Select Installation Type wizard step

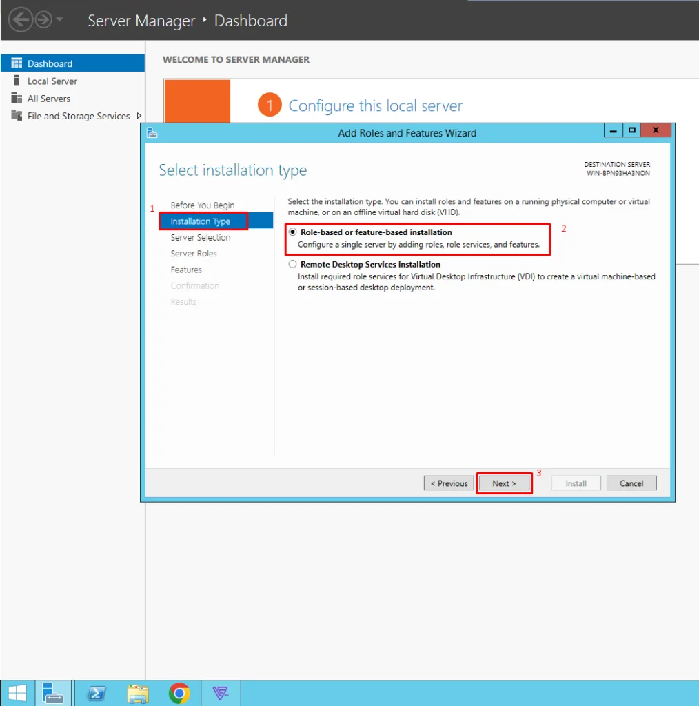point(216,221)
